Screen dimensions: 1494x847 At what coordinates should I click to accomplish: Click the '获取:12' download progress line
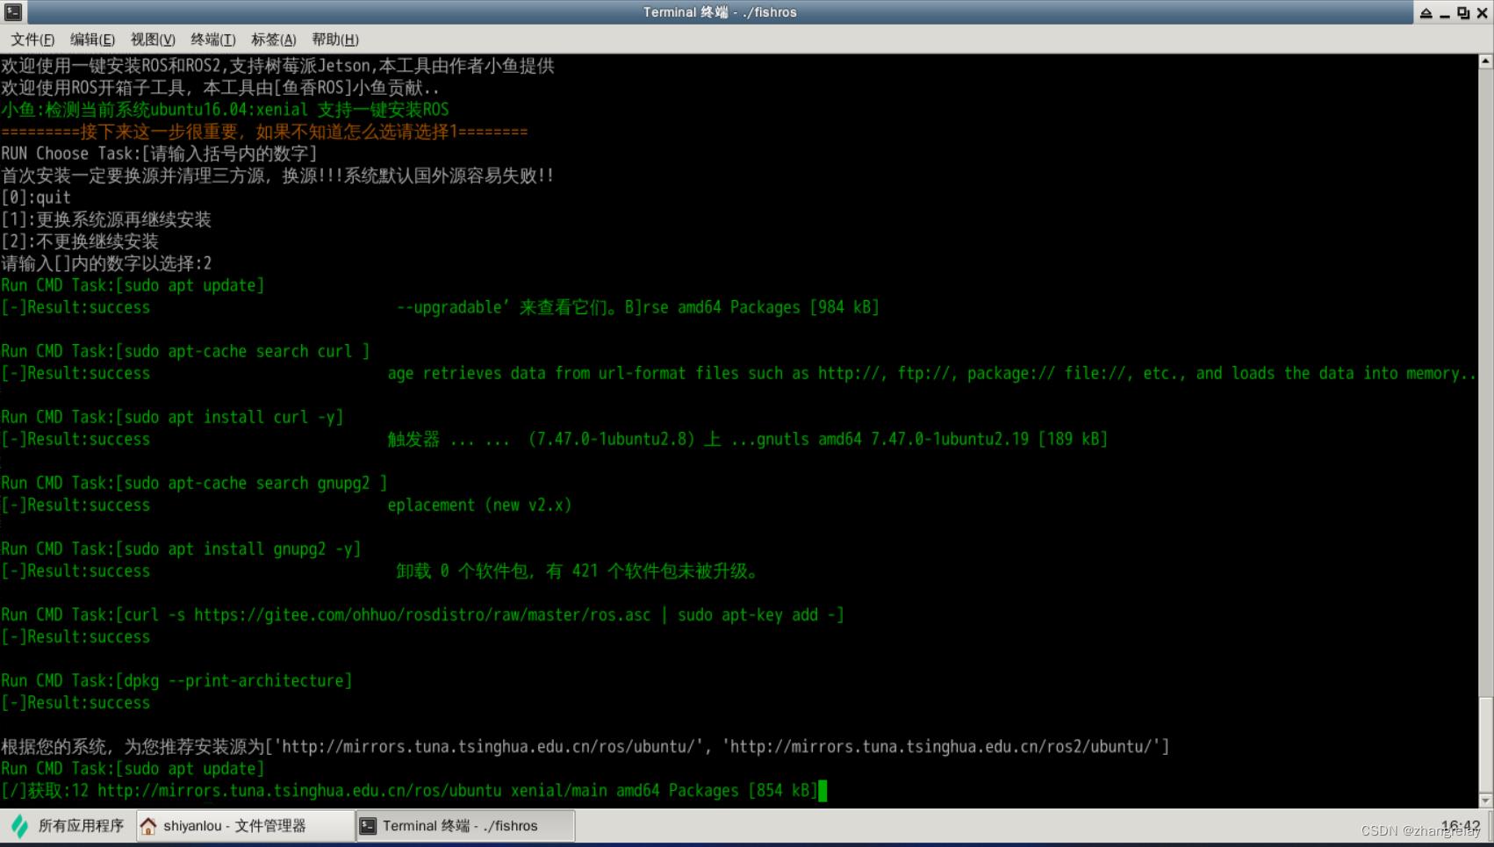tap(409, 791)
